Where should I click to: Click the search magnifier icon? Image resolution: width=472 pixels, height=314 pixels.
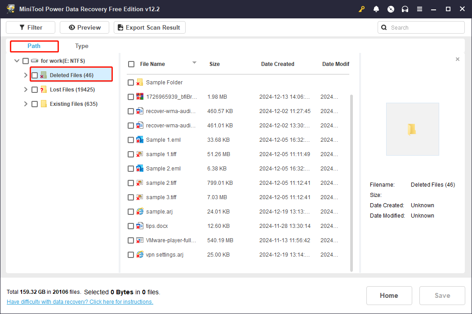pyautogui.click(x=384, y=28)
